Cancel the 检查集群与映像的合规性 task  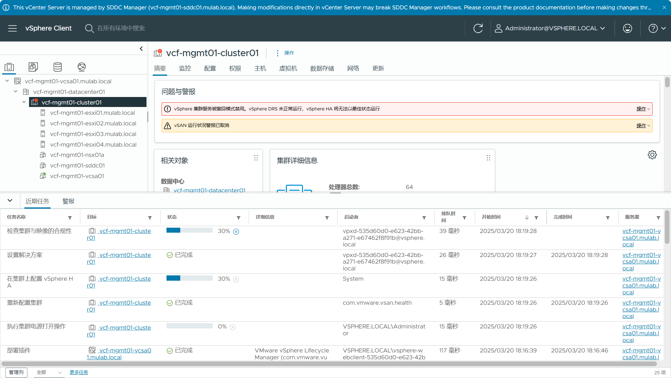(236, 231)
